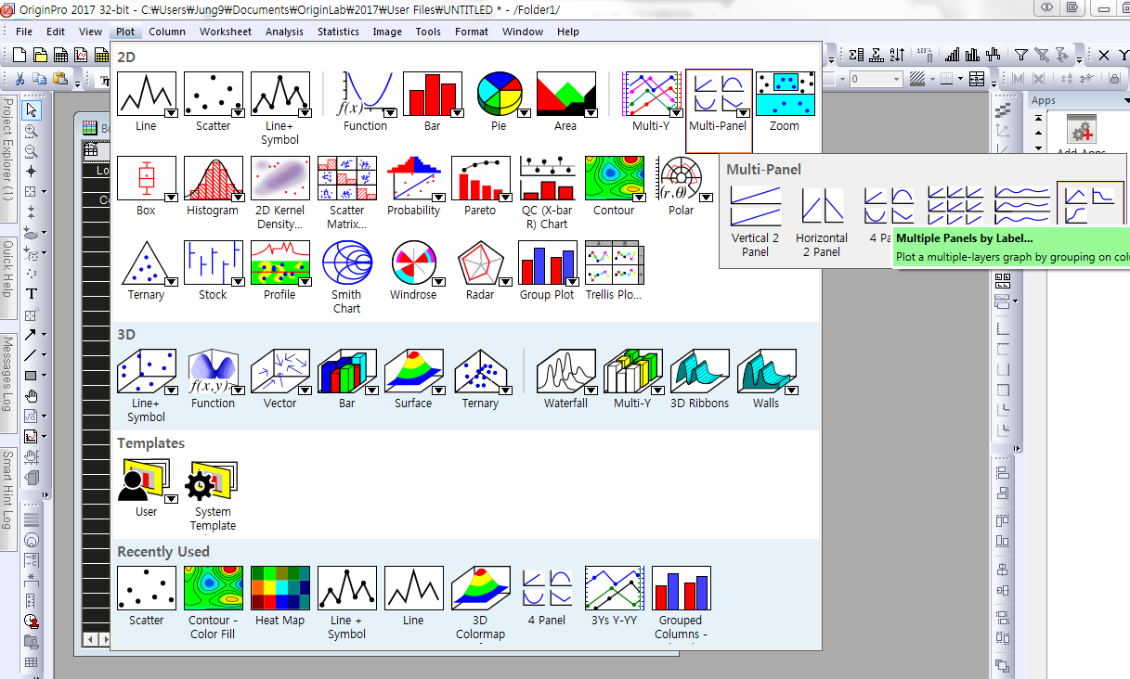Pick the 2D Kernel Density plot
The height and width of the screenshot is (679, 1130).
[x=279, y=178]
